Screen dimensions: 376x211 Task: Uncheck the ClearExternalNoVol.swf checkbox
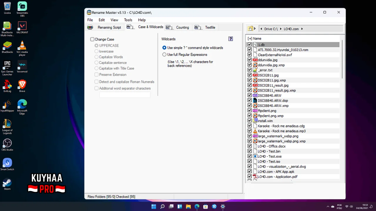tap(250, 55)
